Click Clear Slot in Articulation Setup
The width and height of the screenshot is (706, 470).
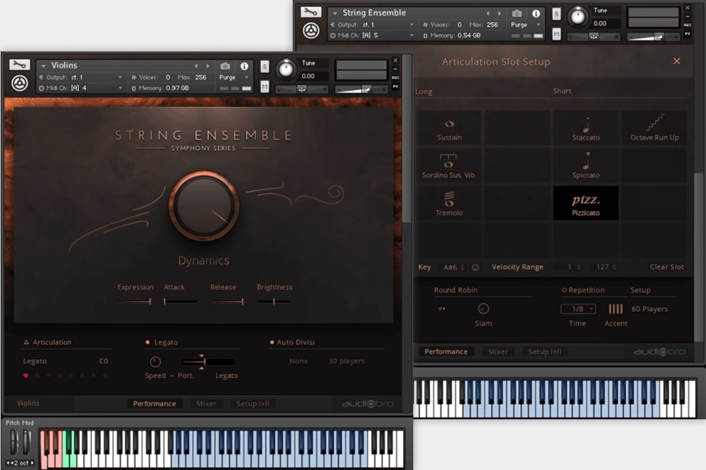(666, 267)
